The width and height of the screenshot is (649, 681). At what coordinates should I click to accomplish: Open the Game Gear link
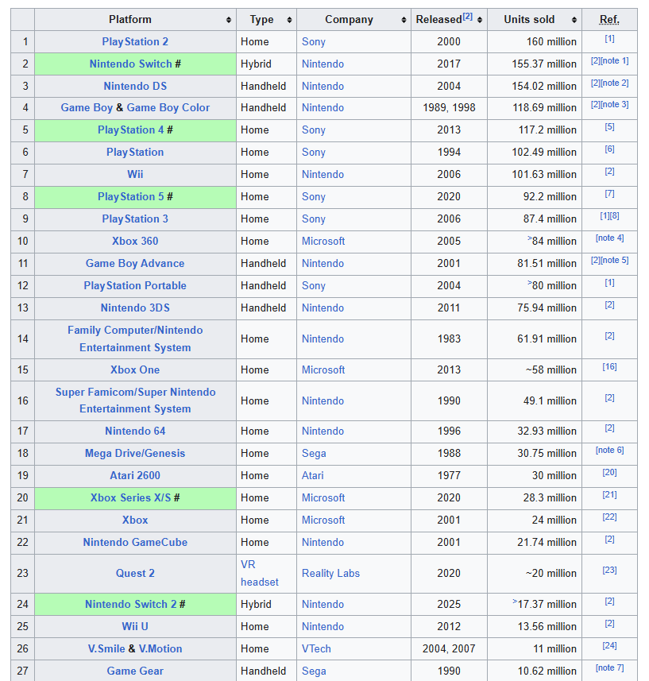point(135,671)
